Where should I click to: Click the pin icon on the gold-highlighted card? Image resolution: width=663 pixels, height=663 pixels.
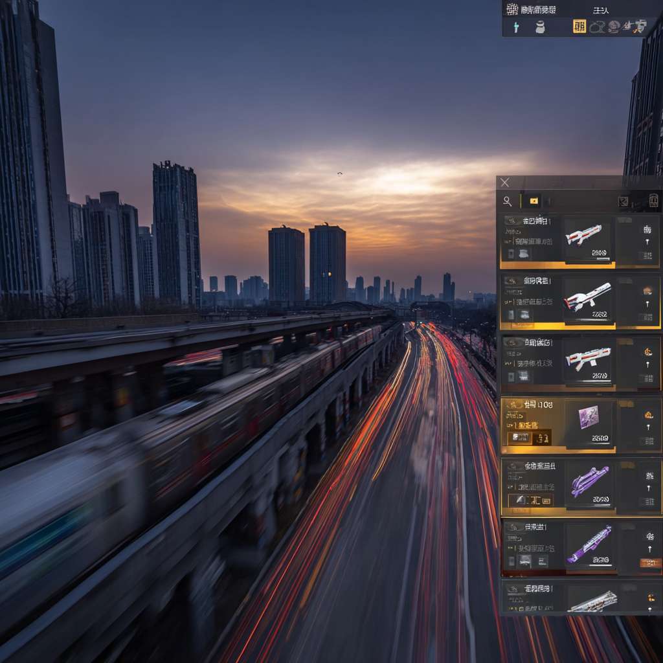click(648, 427)
